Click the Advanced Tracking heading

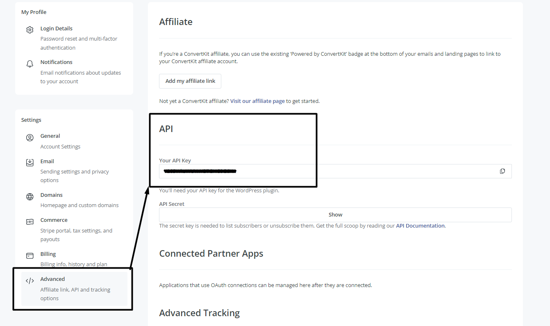click(200, 313)
